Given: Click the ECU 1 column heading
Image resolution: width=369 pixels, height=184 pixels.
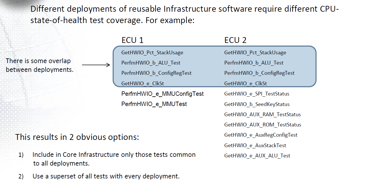Looking at the screenshot, I should 132,40.
